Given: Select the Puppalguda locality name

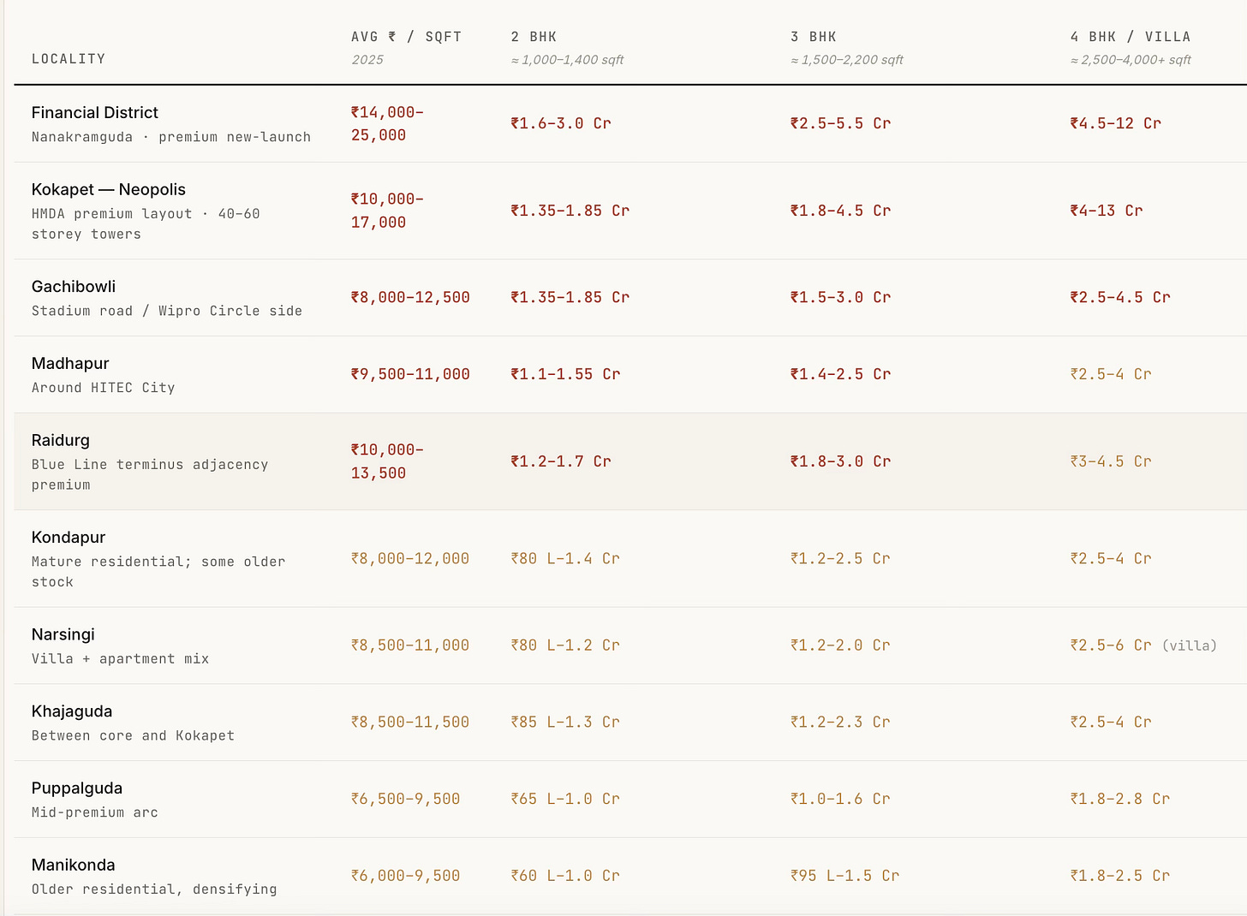Looking at the screenshot, I should coord(77,788).
